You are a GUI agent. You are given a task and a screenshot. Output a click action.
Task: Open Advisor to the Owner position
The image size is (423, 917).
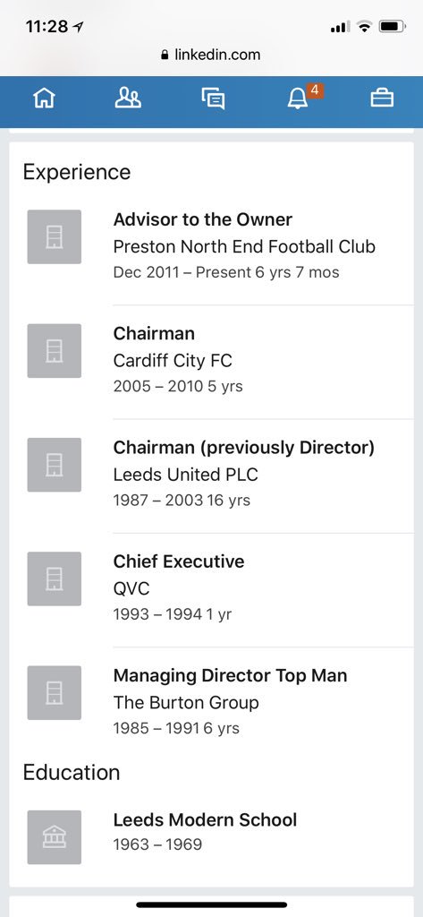[211, 245]
